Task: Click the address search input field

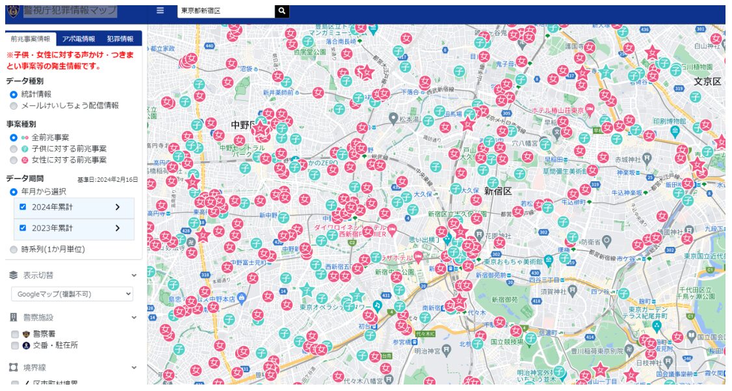Action: click(225, 11)
